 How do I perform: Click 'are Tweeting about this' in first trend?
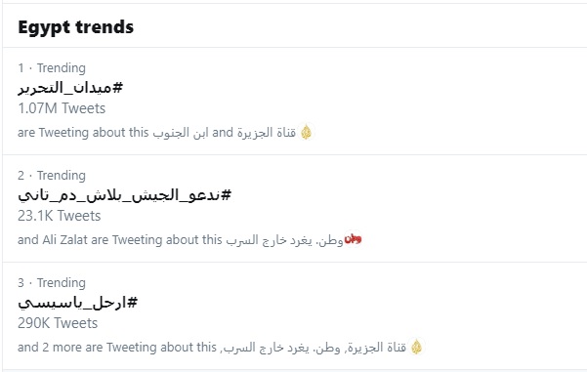tap(83, 133)
